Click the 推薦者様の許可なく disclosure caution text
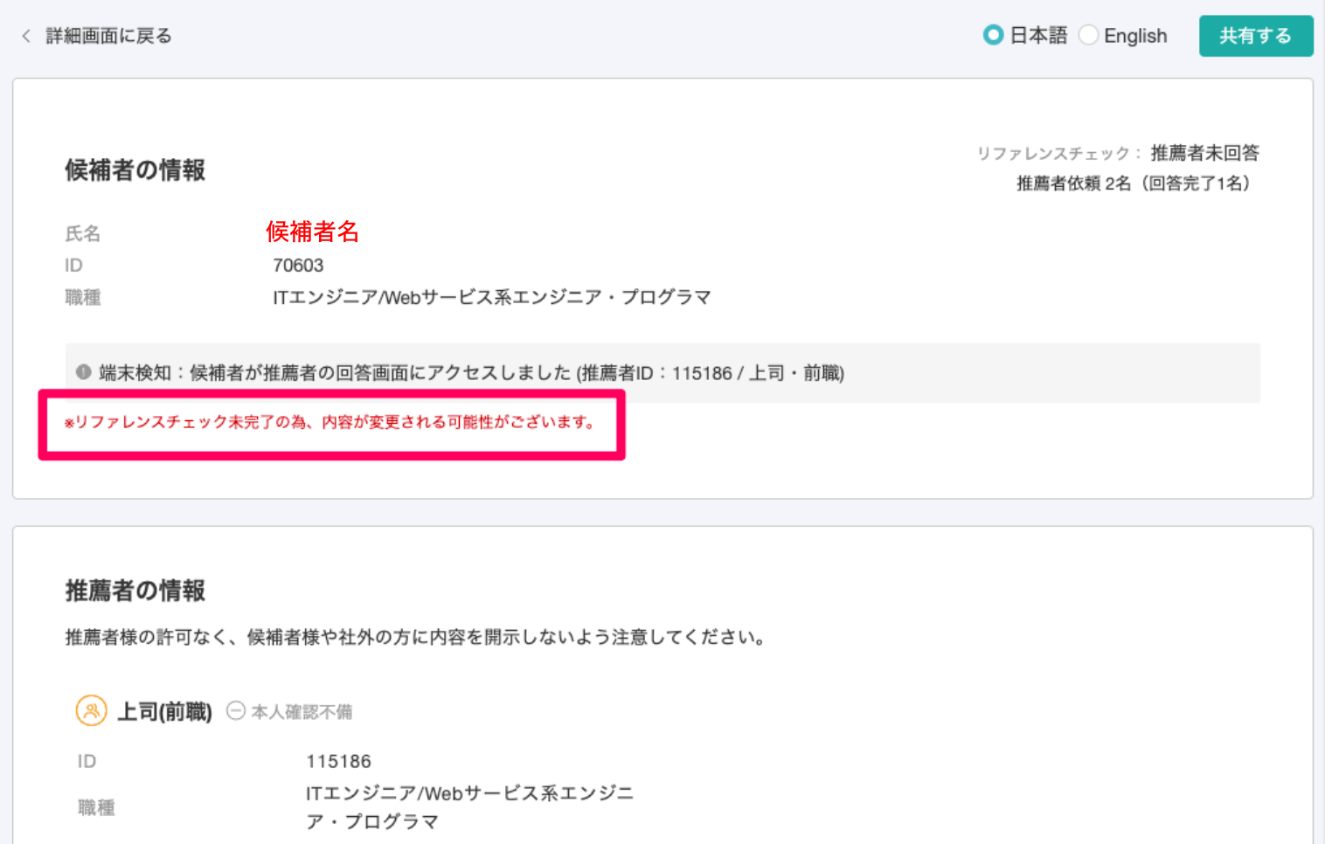1325x844 pixels. [416, 637]
